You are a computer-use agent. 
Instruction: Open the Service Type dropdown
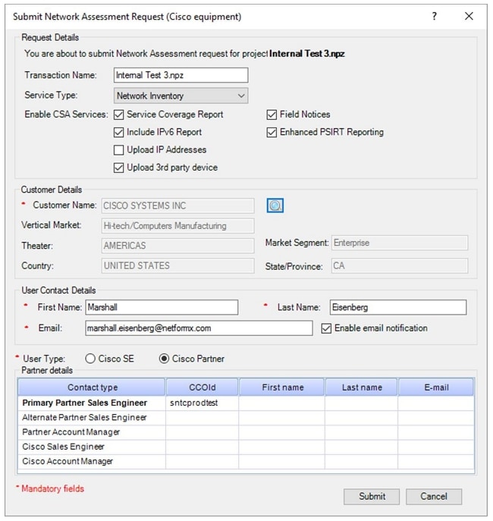pos(181,96)
